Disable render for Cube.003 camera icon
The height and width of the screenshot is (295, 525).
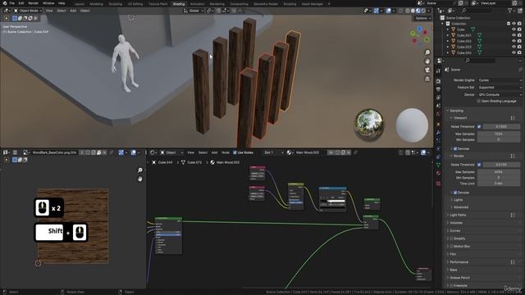click(x=519, y=47)
